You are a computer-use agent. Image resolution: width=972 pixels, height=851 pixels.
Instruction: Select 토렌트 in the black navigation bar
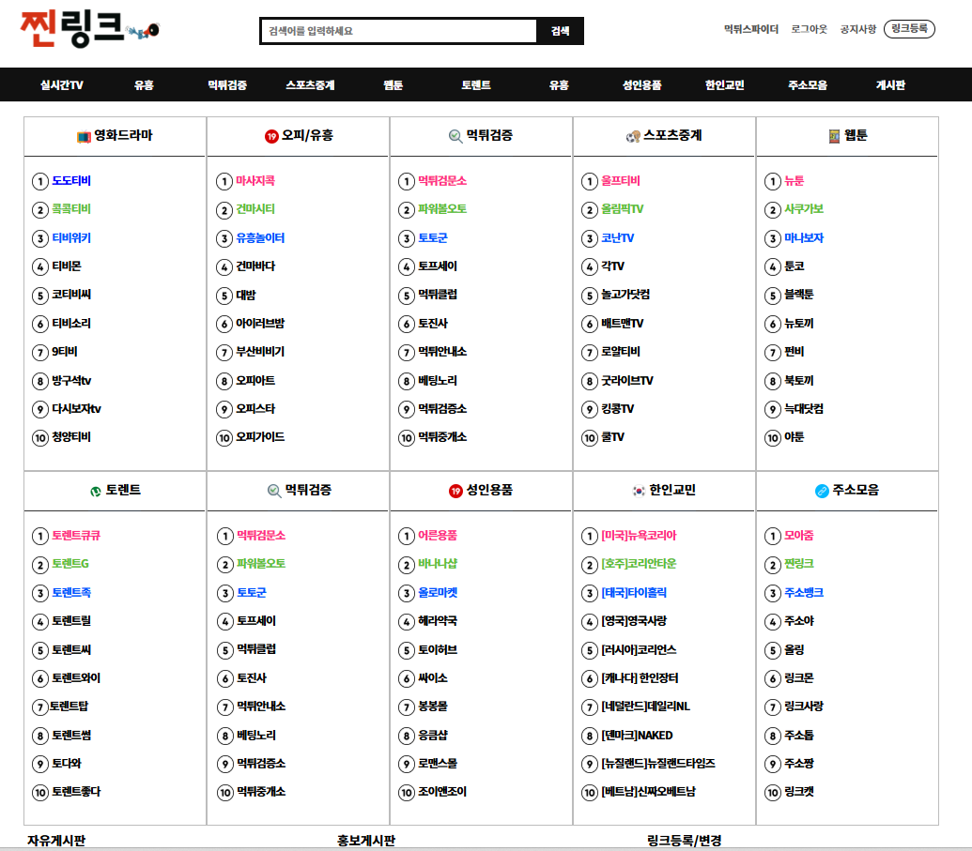475,85
